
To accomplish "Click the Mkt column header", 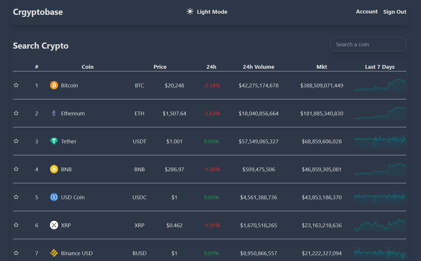I will [x=322, y=67].
